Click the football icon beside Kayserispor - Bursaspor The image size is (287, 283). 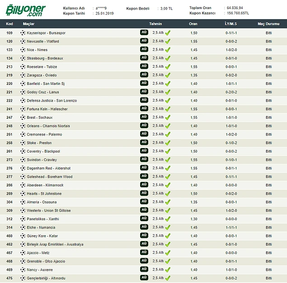point(23,33)
